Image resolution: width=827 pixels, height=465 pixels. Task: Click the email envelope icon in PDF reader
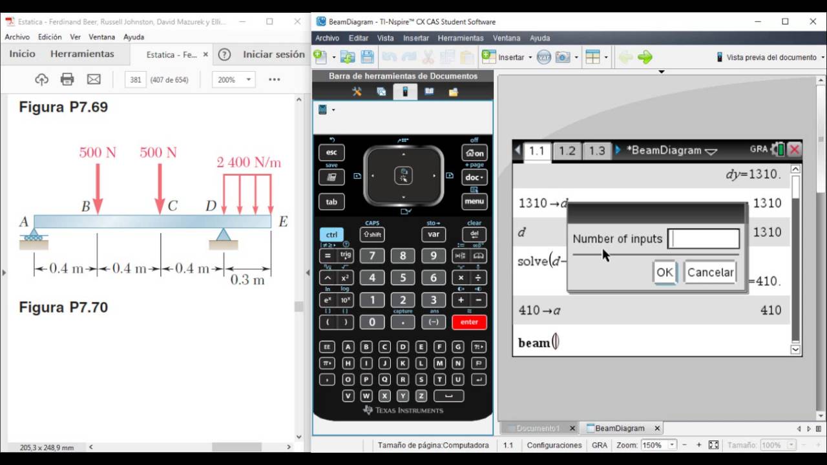[x=94, y=79]
